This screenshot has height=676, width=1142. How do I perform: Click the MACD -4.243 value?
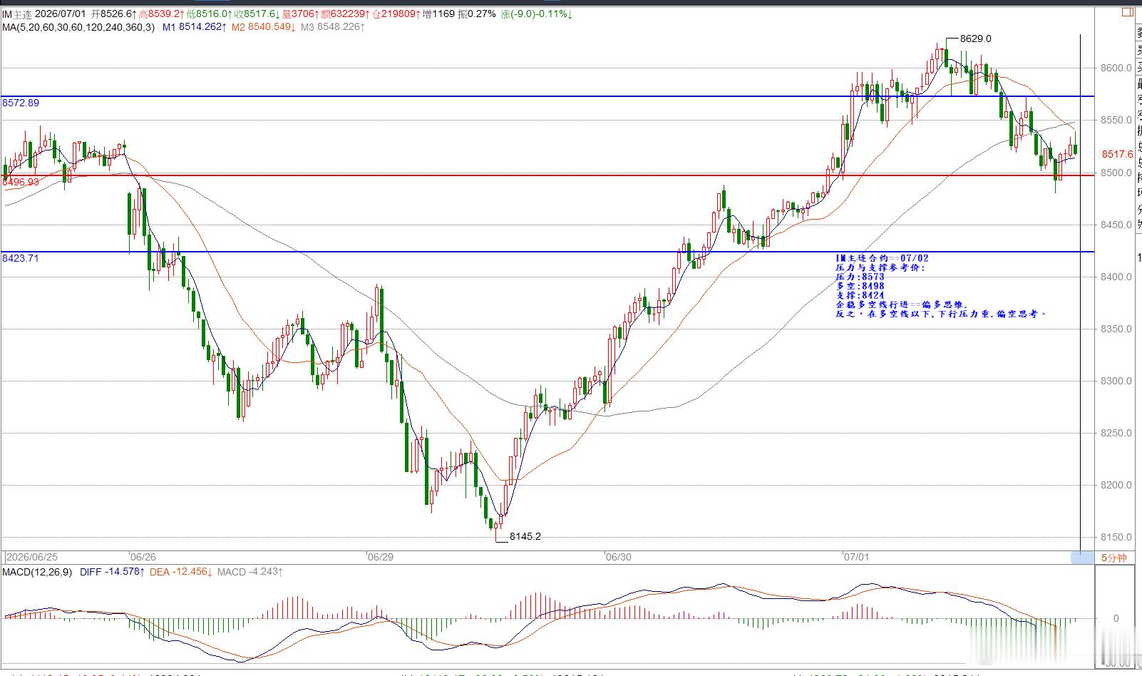[250, 572]
